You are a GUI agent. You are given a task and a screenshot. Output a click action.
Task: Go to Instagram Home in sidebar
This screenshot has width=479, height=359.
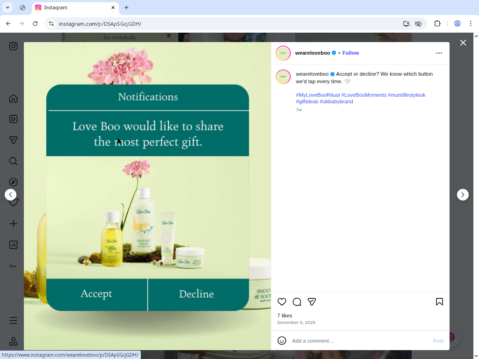[14, 98]
